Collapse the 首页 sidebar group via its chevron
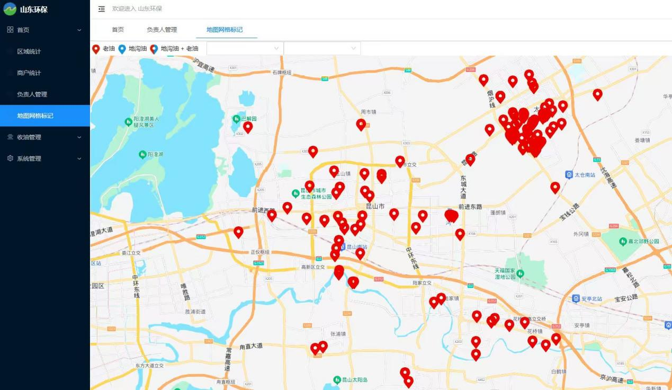The width and height of the screenshot is (672, 390). tap(79, 30)
